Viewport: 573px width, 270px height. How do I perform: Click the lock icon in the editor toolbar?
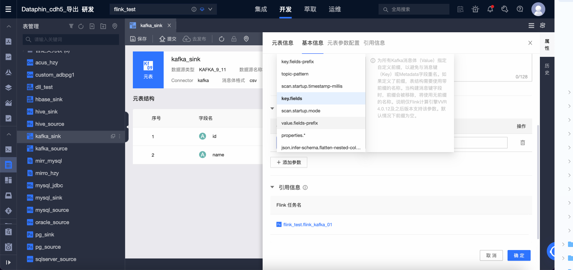point(234,39)
